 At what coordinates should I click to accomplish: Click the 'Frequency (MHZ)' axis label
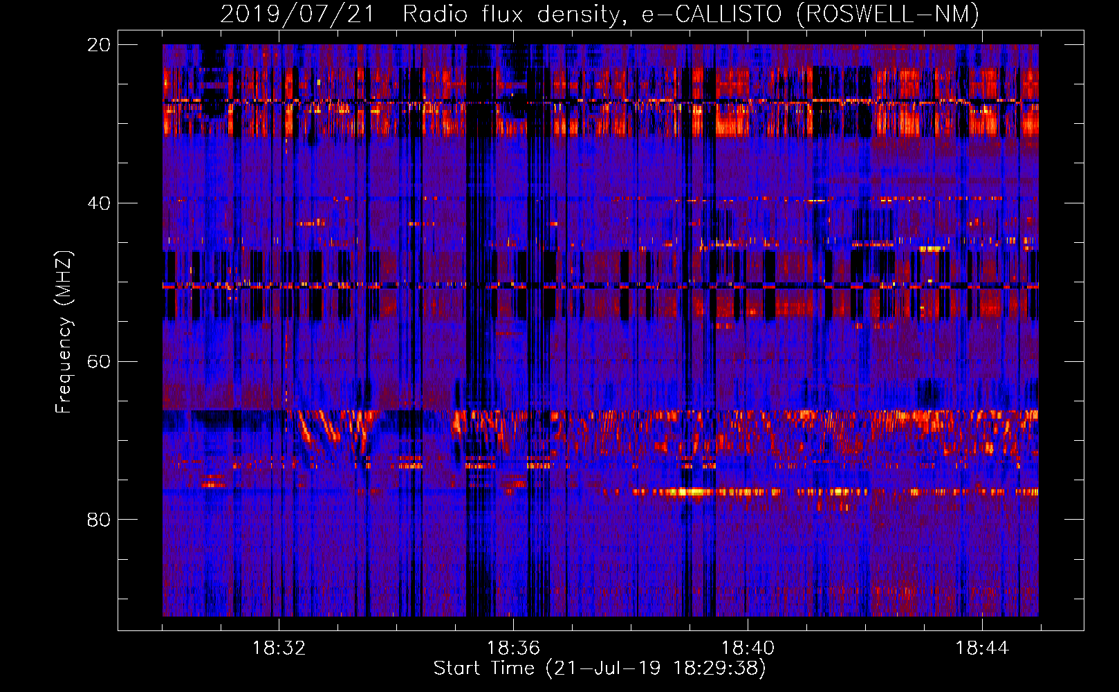point(64,332)
